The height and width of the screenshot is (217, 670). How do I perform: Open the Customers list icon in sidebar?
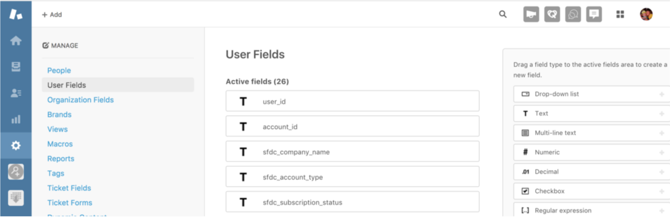pos(16,93)
